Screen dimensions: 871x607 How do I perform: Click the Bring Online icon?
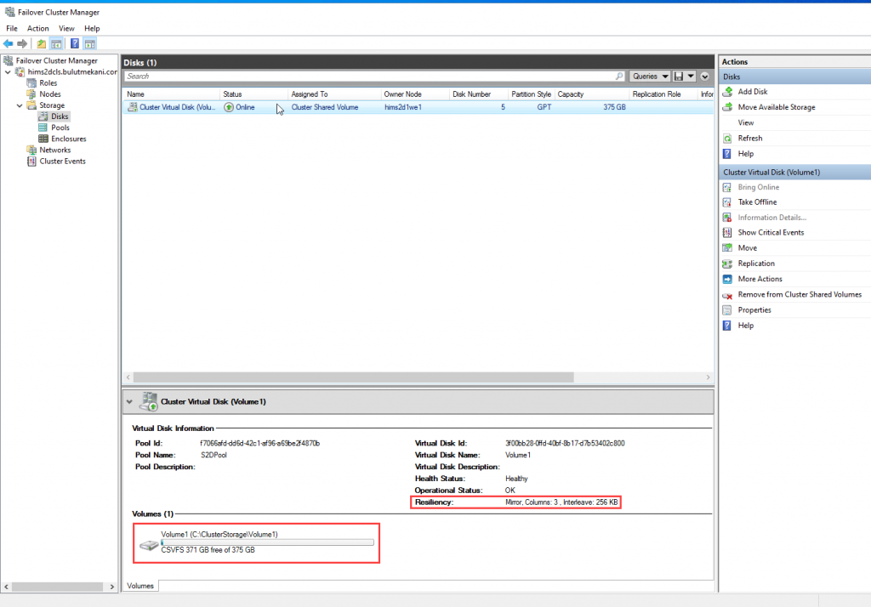coord(727,187)
